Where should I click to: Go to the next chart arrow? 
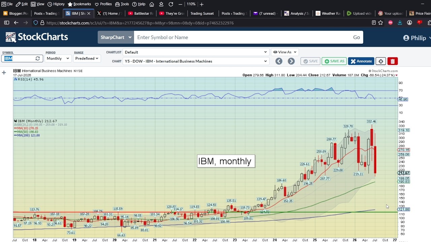click(291, 61)
